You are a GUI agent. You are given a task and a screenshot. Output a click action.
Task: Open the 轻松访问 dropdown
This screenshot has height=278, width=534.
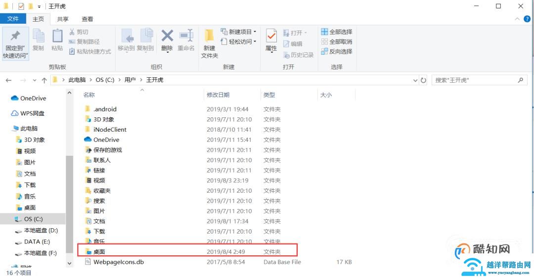pos(238,41)
